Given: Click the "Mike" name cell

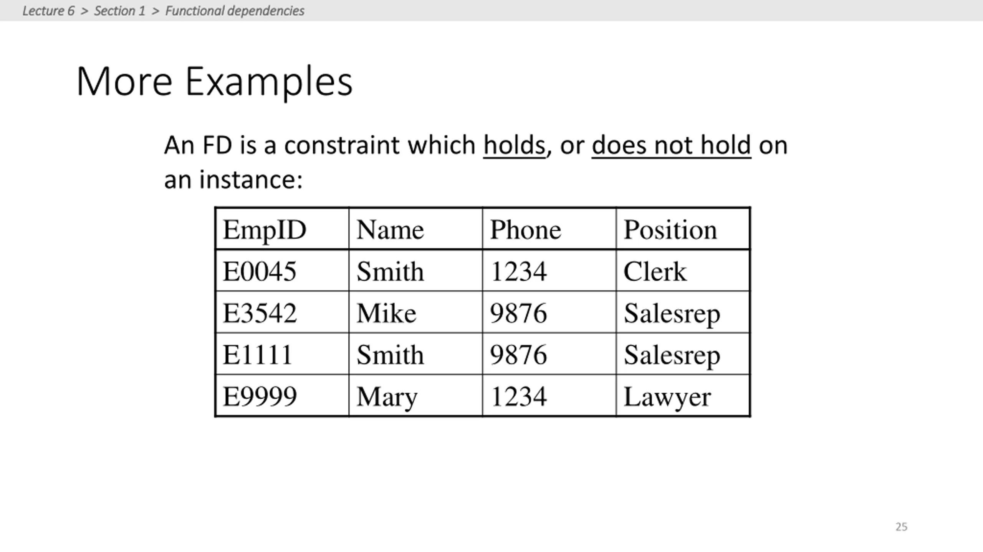Looking at the screenshot, I should 386,313.
